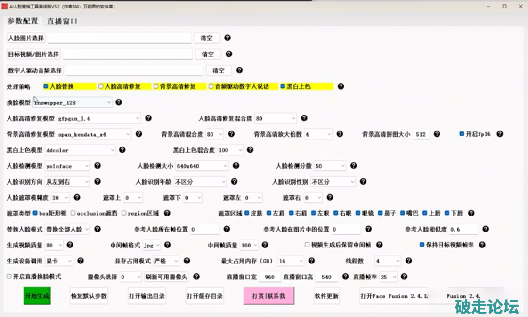Viewport: 528px width, 317px height.
Task: Open the 生成设备调用 显卡 dropdown
Action: click(x=59, y=261)
